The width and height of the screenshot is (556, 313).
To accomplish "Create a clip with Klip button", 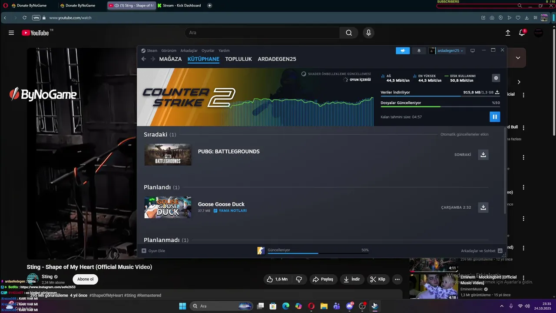I will coord(377,279).
